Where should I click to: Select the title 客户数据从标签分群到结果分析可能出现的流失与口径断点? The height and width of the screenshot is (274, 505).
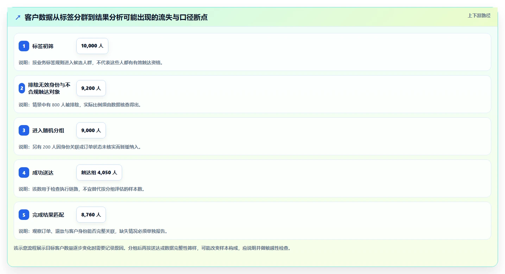coord(116,18)
